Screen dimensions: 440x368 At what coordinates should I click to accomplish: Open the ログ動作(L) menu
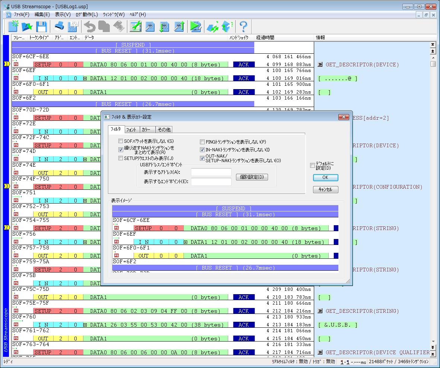(87, 15)
